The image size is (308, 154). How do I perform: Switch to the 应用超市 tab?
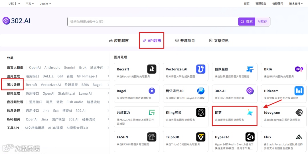pos(119,41)
